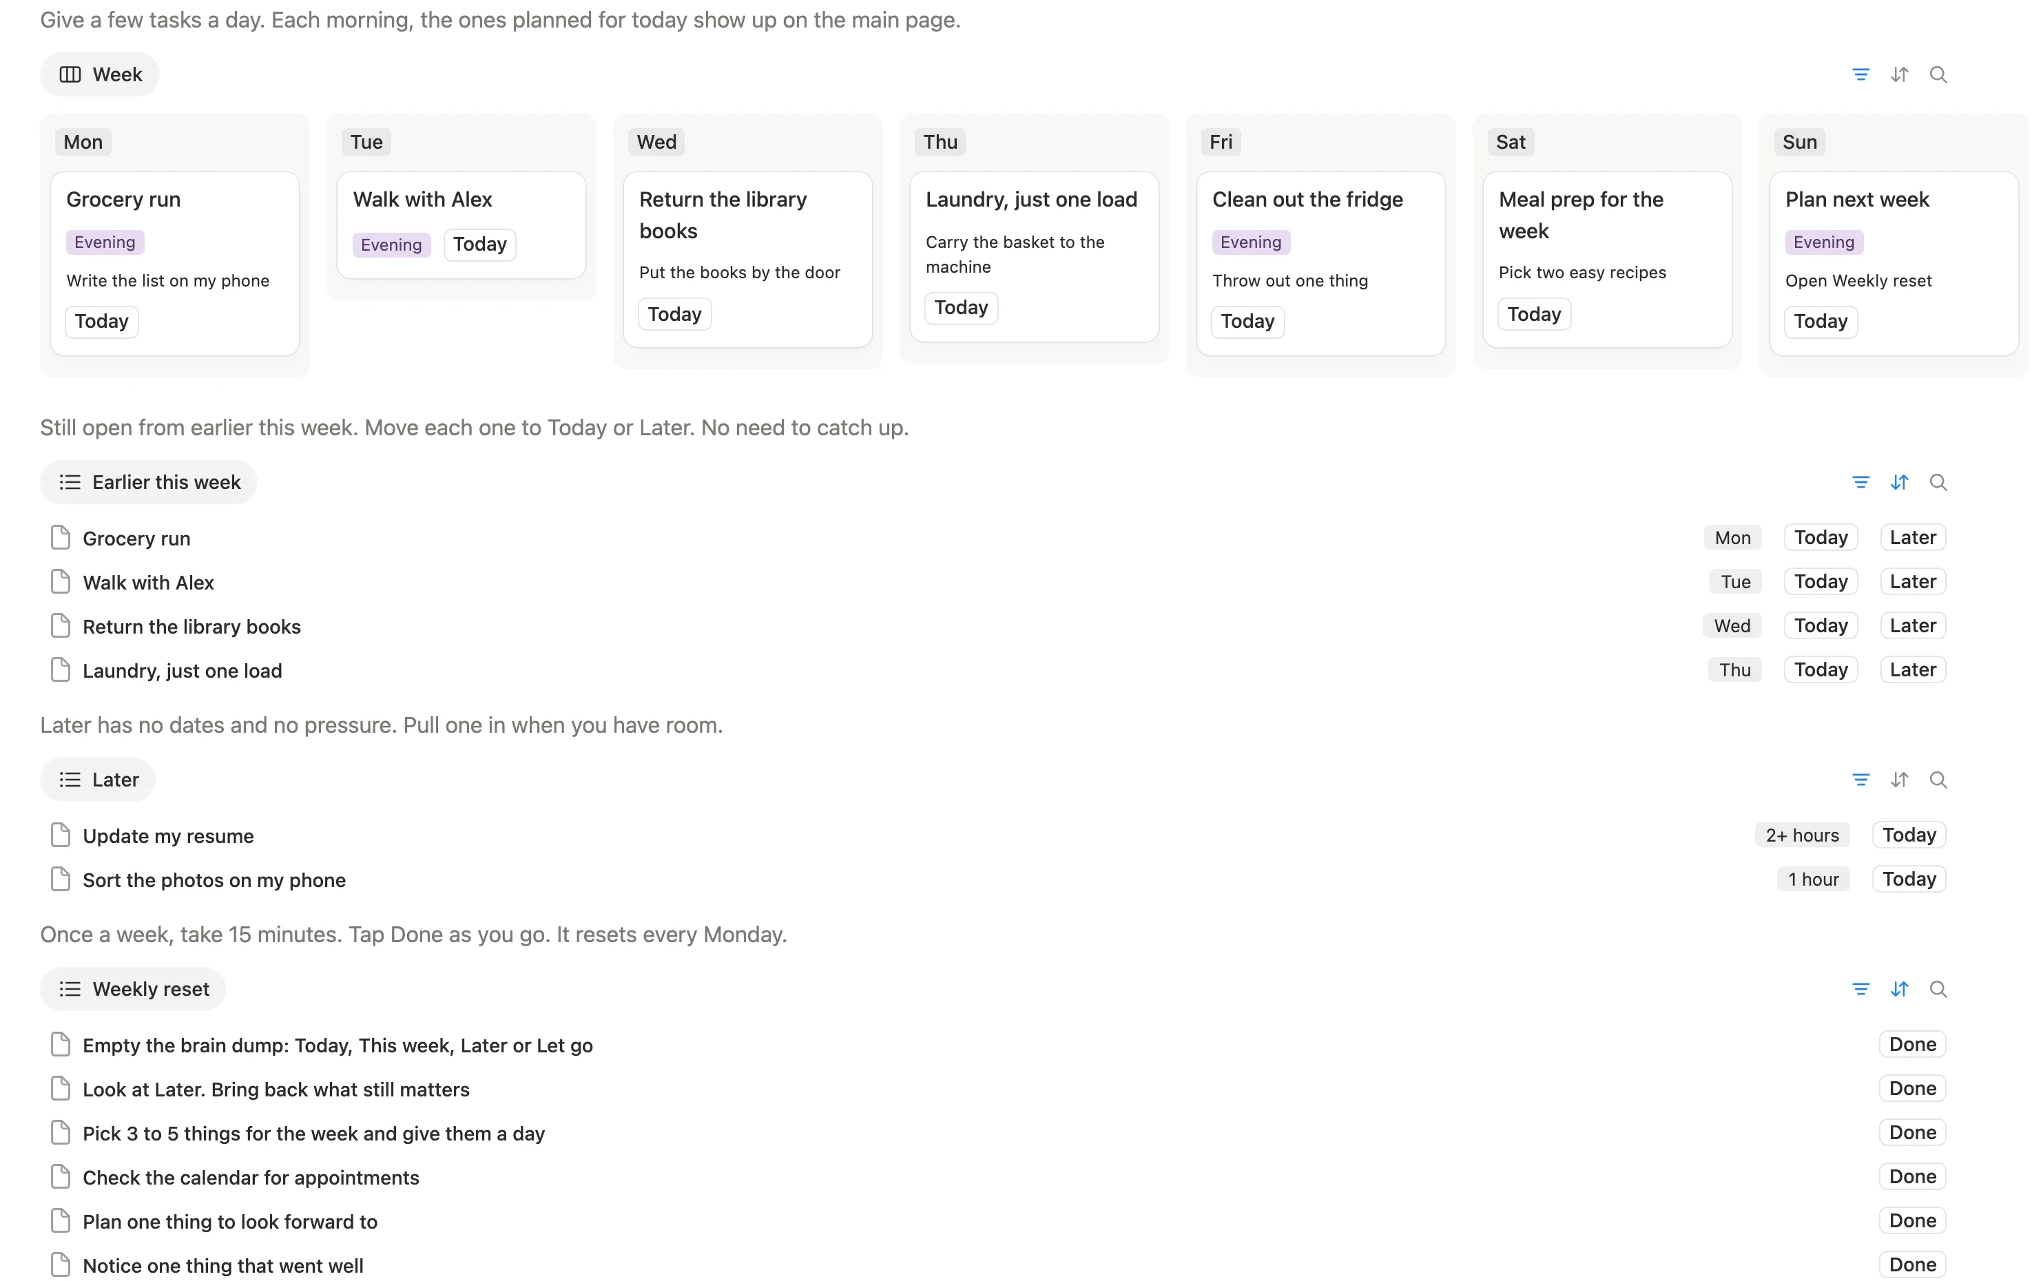Open Laundry, just one load card

(1035, 258)
